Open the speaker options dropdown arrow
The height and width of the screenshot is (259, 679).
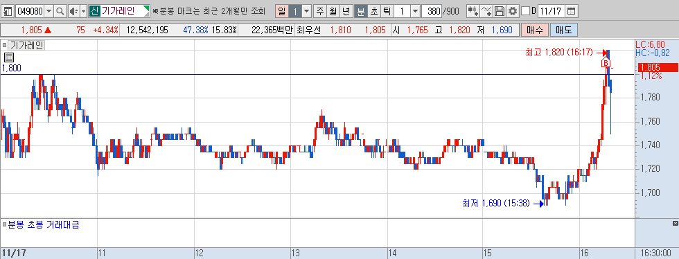pos(84,11)
